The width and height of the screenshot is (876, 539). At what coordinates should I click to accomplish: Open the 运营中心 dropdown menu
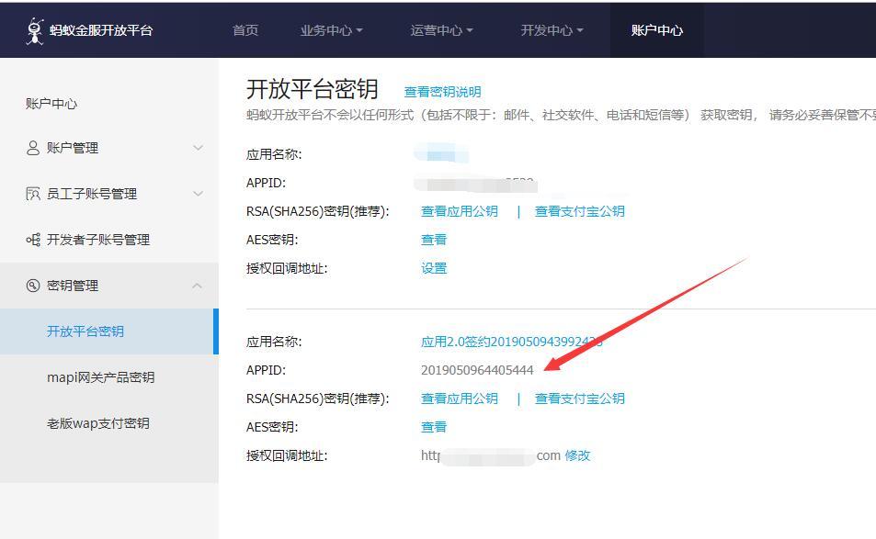click(441, 30)
